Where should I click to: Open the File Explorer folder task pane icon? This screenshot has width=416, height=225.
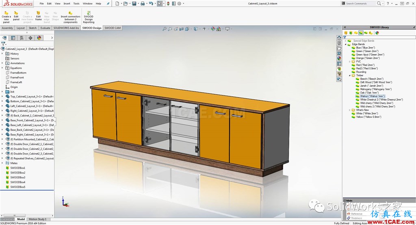(339, 48)
